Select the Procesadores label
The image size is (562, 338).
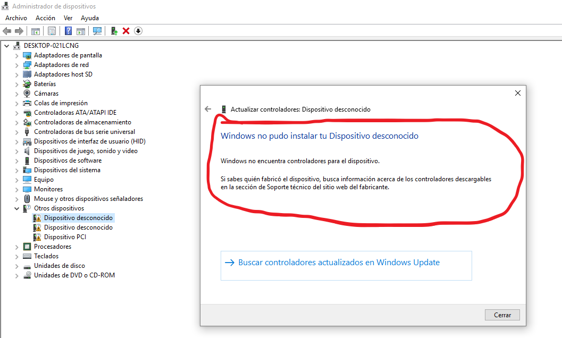point(53,247)
